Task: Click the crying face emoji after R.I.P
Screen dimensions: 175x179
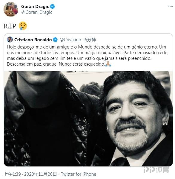Action: pos(23,26)
